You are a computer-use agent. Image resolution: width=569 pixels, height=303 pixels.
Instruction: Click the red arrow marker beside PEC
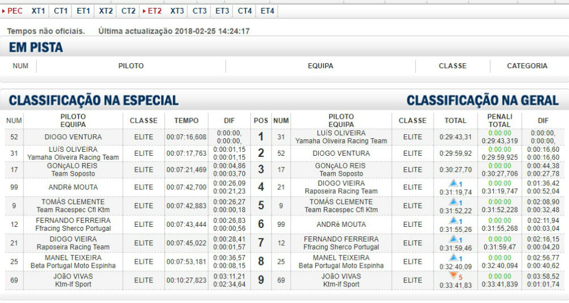[x=4, y=11]
